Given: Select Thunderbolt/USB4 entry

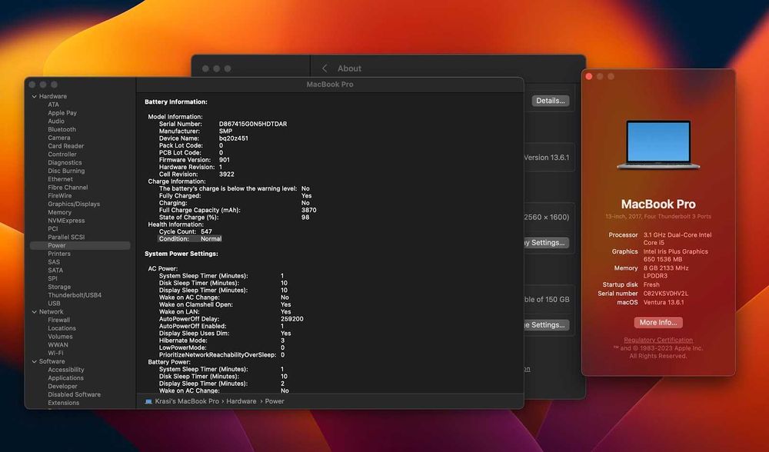Looking at the screenshot, I should [x=75, y=295].
